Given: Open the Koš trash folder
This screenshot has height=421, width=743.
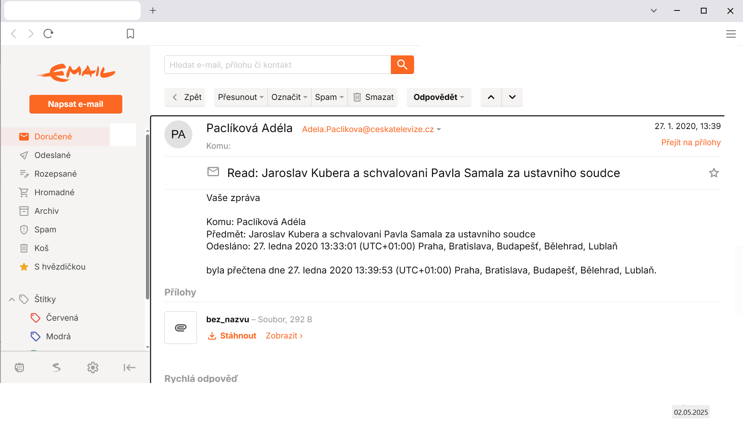Looking at the screenshot, I should click(x=41, y=248).
